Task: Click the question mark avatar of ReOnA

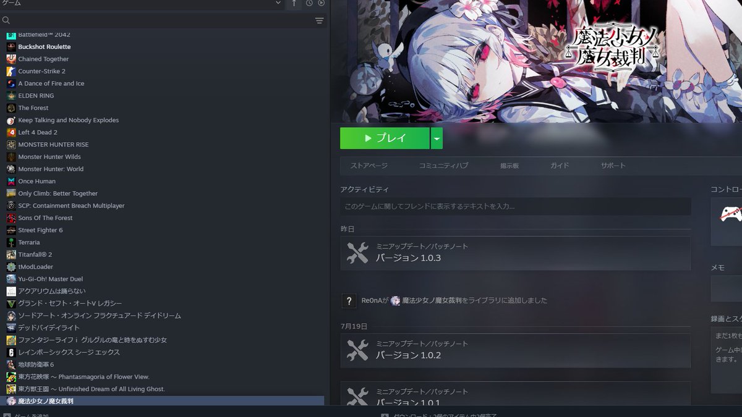Action: tap(349, 301)
